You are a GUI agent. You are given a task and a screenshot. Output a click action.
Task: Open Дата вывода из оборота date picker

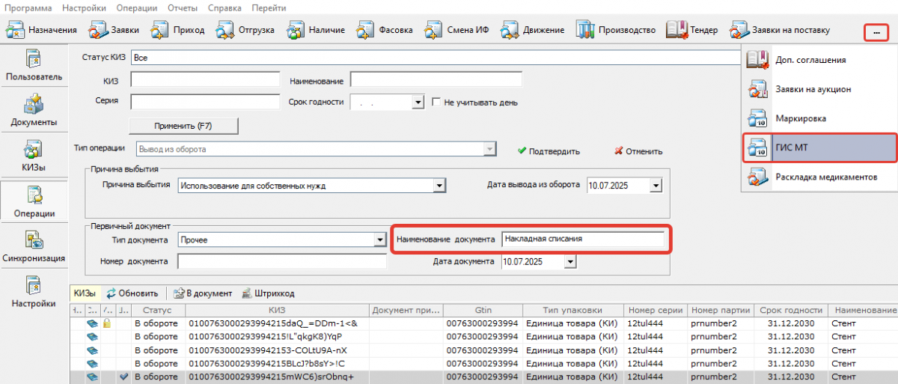coord(656,185)
